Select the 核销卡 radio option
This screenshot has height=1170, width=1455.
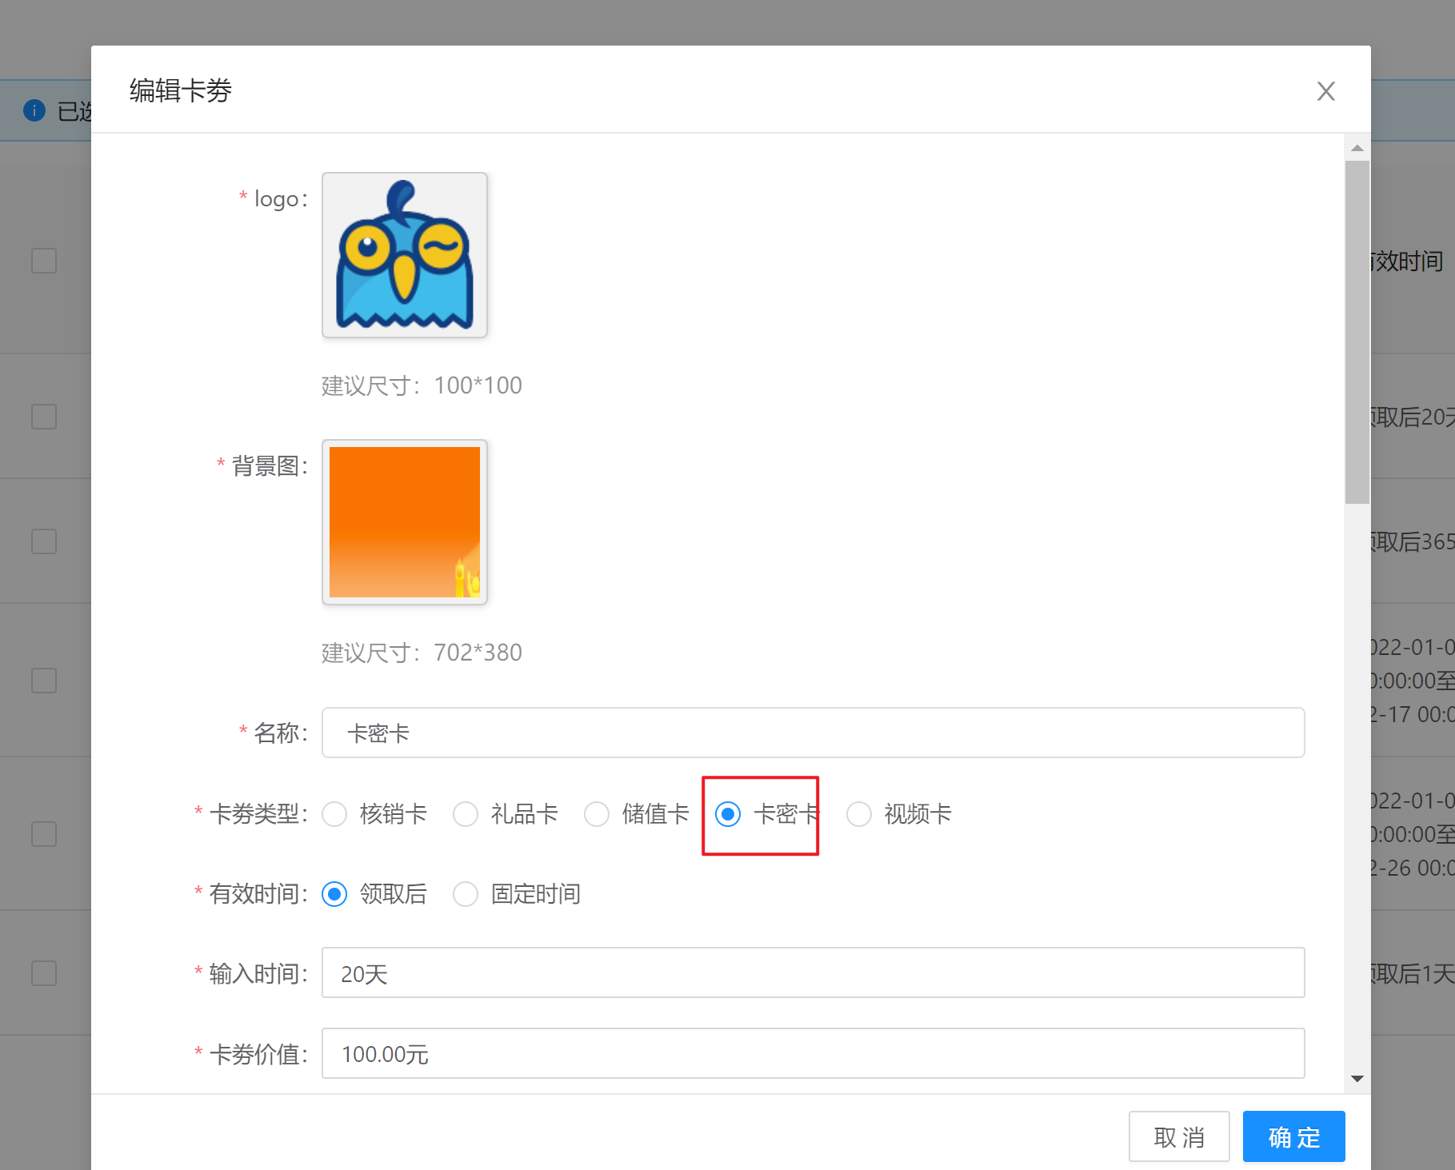coord(334,814)
